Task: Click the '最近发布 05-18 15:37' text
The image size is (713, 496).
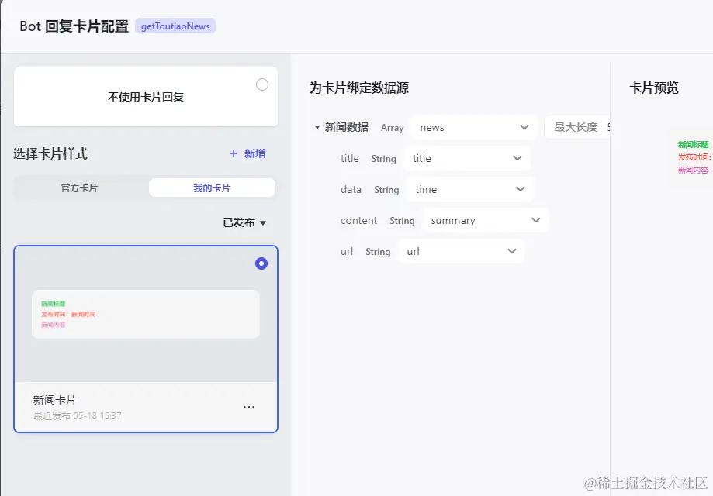Action: point(78,416)
